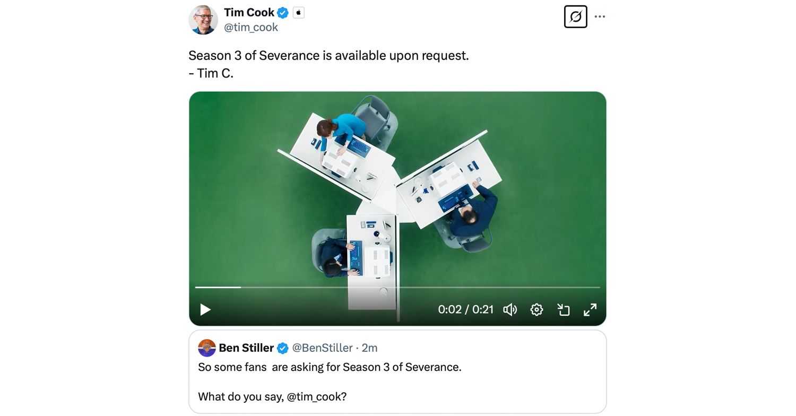This screenshot has height=416, width=796.
Task: Open Tim Cook's profile picture
Action: [203, 20]
